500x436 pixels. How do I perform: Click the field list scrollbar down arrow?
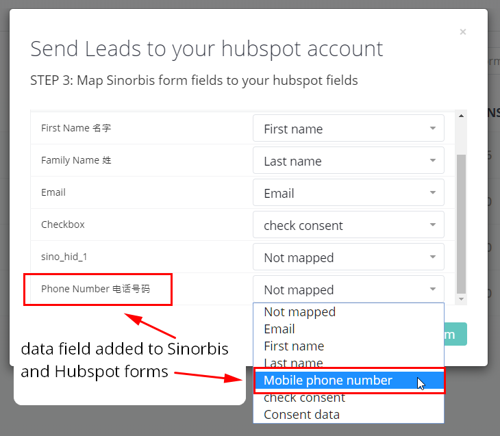click(461, 299)
